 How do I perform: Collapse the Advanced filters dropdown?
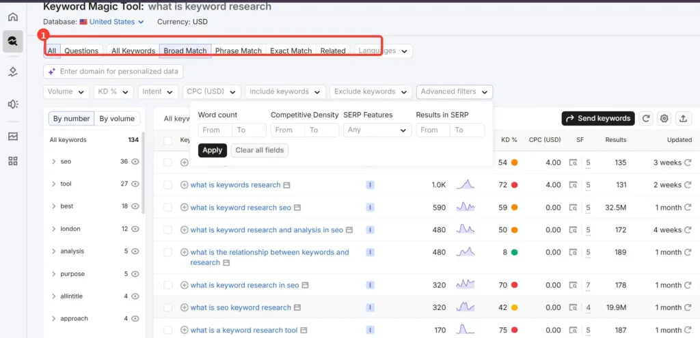click(x=455, y=92)
